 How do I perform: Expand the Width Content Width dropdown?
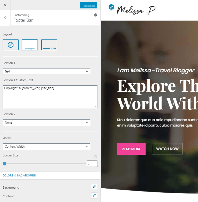click(47, 147)
